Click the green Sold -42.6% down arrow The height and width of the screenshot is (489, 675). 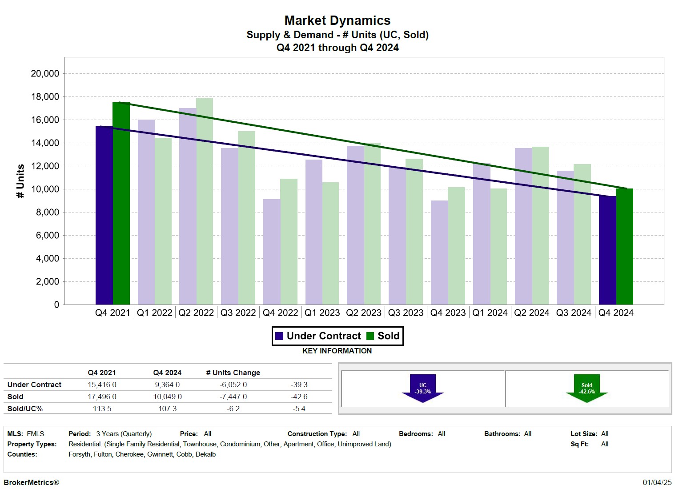[x=587, y=388]
